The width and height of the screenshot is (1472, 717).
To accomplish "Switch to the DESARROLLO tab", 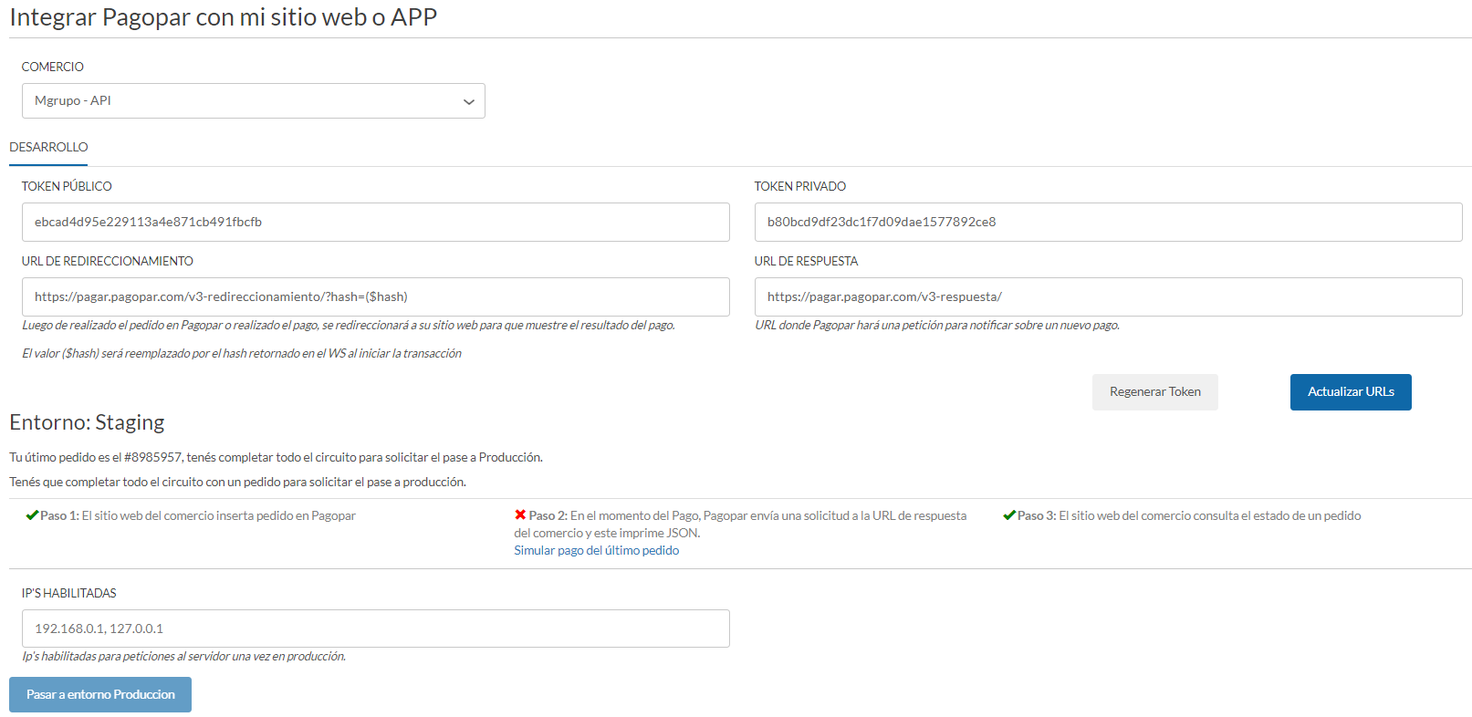I will pos(48,147).
